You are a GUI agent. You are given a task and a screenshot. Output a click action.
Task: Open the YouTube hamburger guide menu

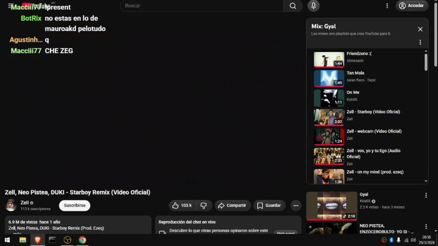click(x=11, y=6)
